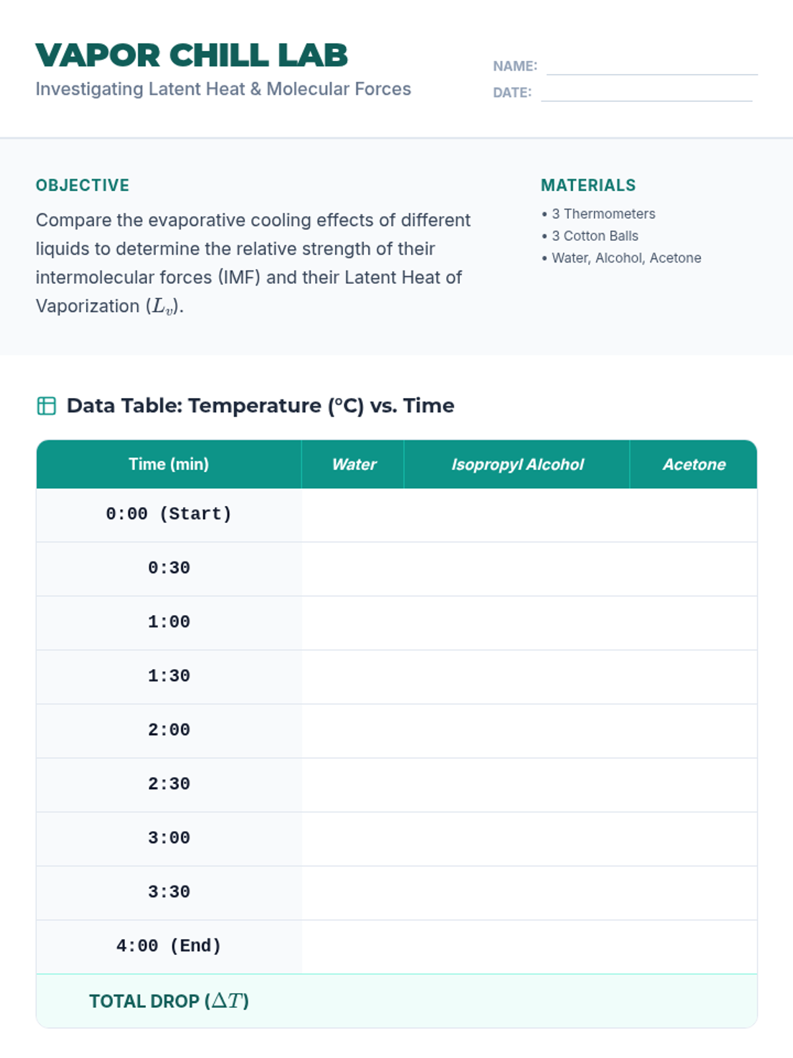
Task: Click the Water cell in 2:00 row
Action: point(353,731)
